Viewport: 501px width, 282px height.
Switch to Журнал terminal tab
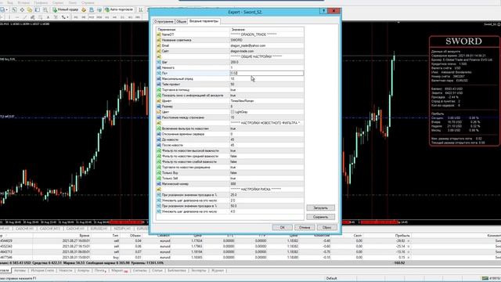(x=218, y=270)
